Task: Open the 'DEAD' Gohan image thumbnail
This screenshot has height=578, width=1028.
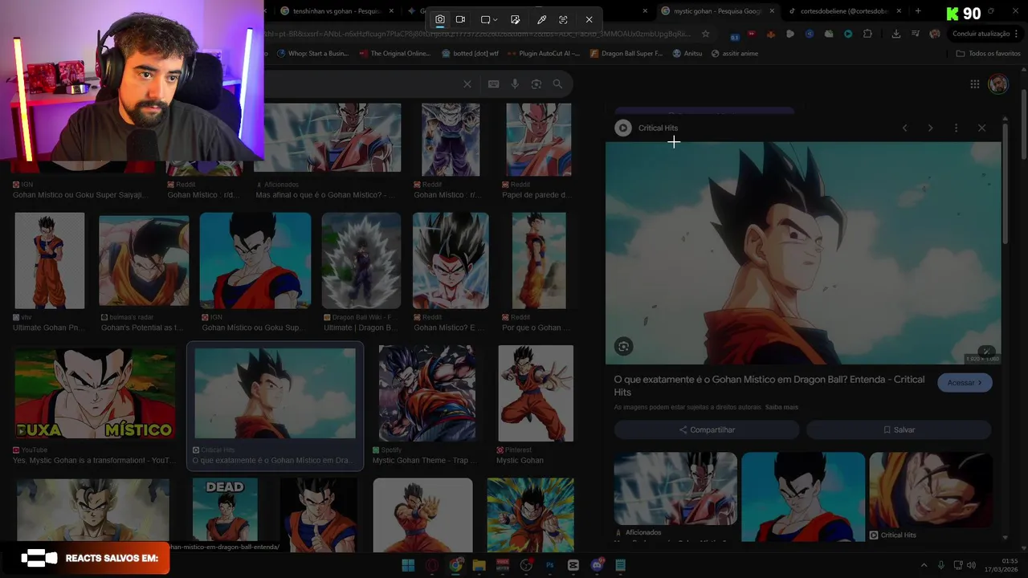Action: coord(225,510)
